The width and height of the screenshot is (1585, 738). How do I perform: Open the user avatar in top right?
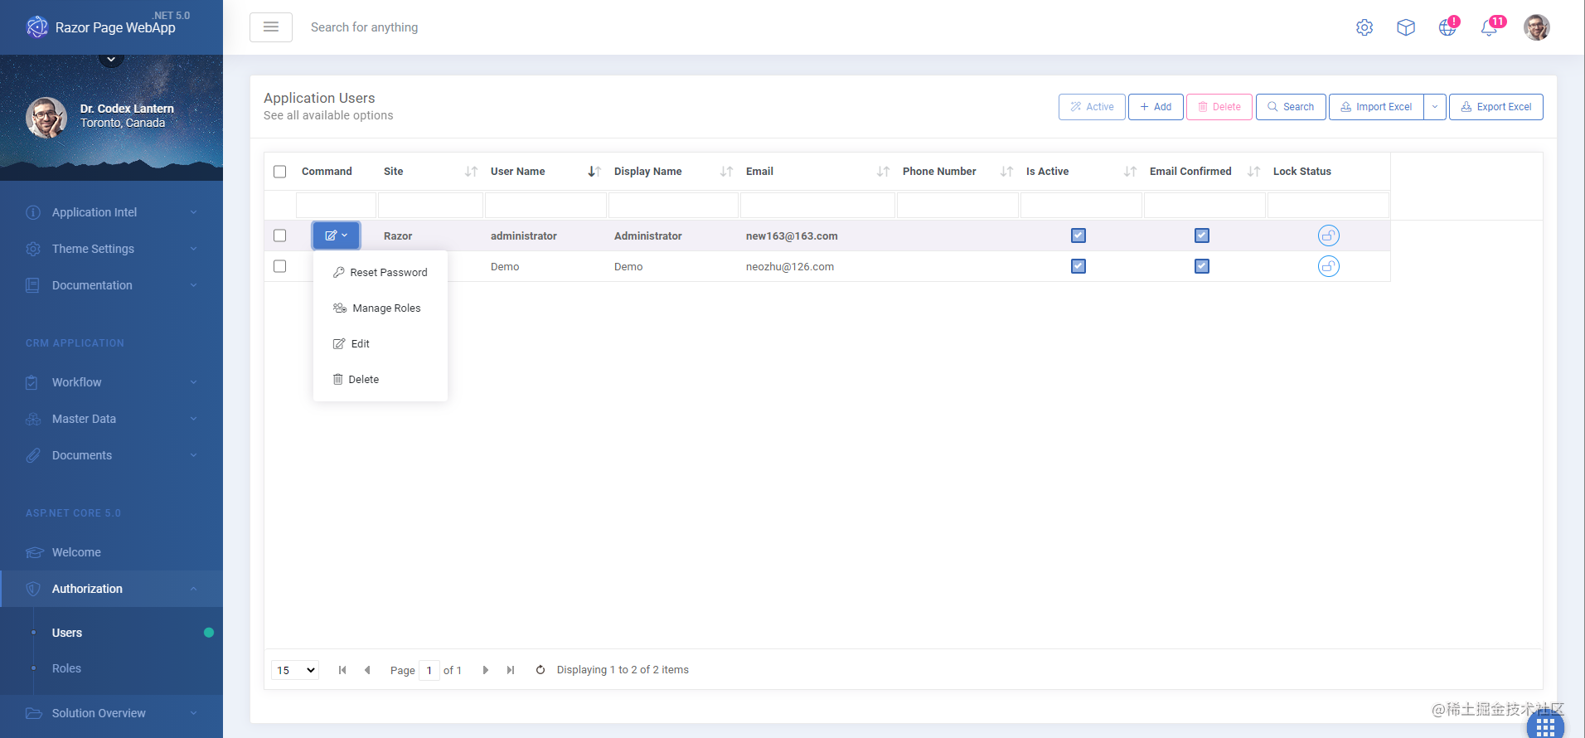tap(1537, 27)
